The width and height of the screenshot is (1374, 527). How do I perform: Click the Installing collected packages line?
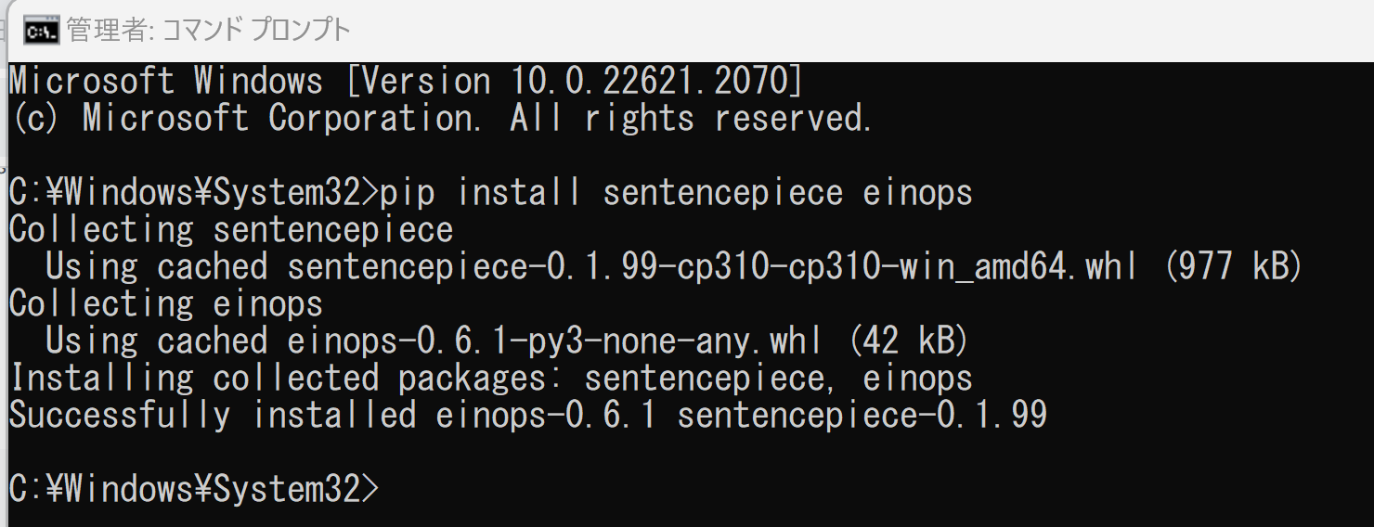(491, 378)
